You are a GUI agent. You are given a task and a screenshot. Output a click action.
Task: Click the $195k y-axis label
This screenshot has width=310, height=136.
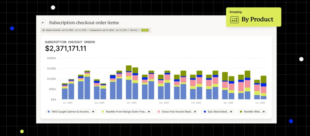(x=51, y=69)
